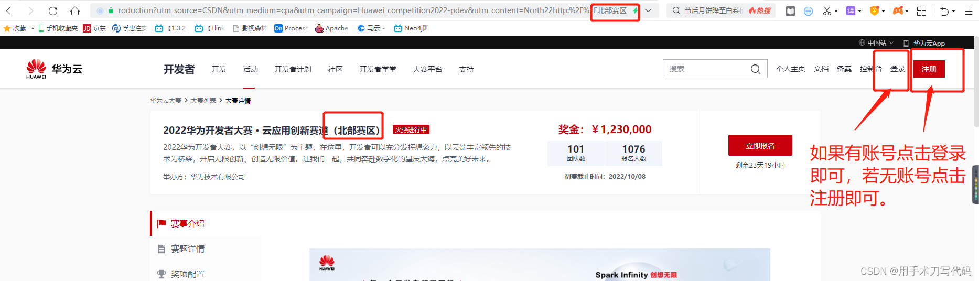Click the 登录 login link
Screen dimensions: 979x281
coord(898,69)
